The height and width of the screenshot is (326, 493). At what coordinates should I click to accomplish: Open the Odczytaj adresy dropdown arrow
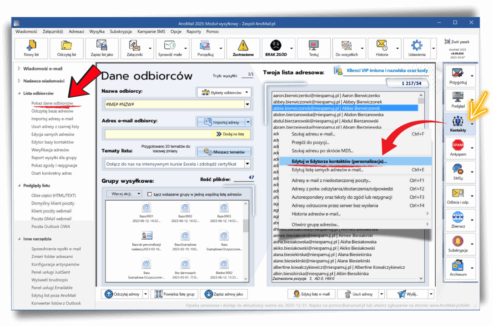pos(146,294)
